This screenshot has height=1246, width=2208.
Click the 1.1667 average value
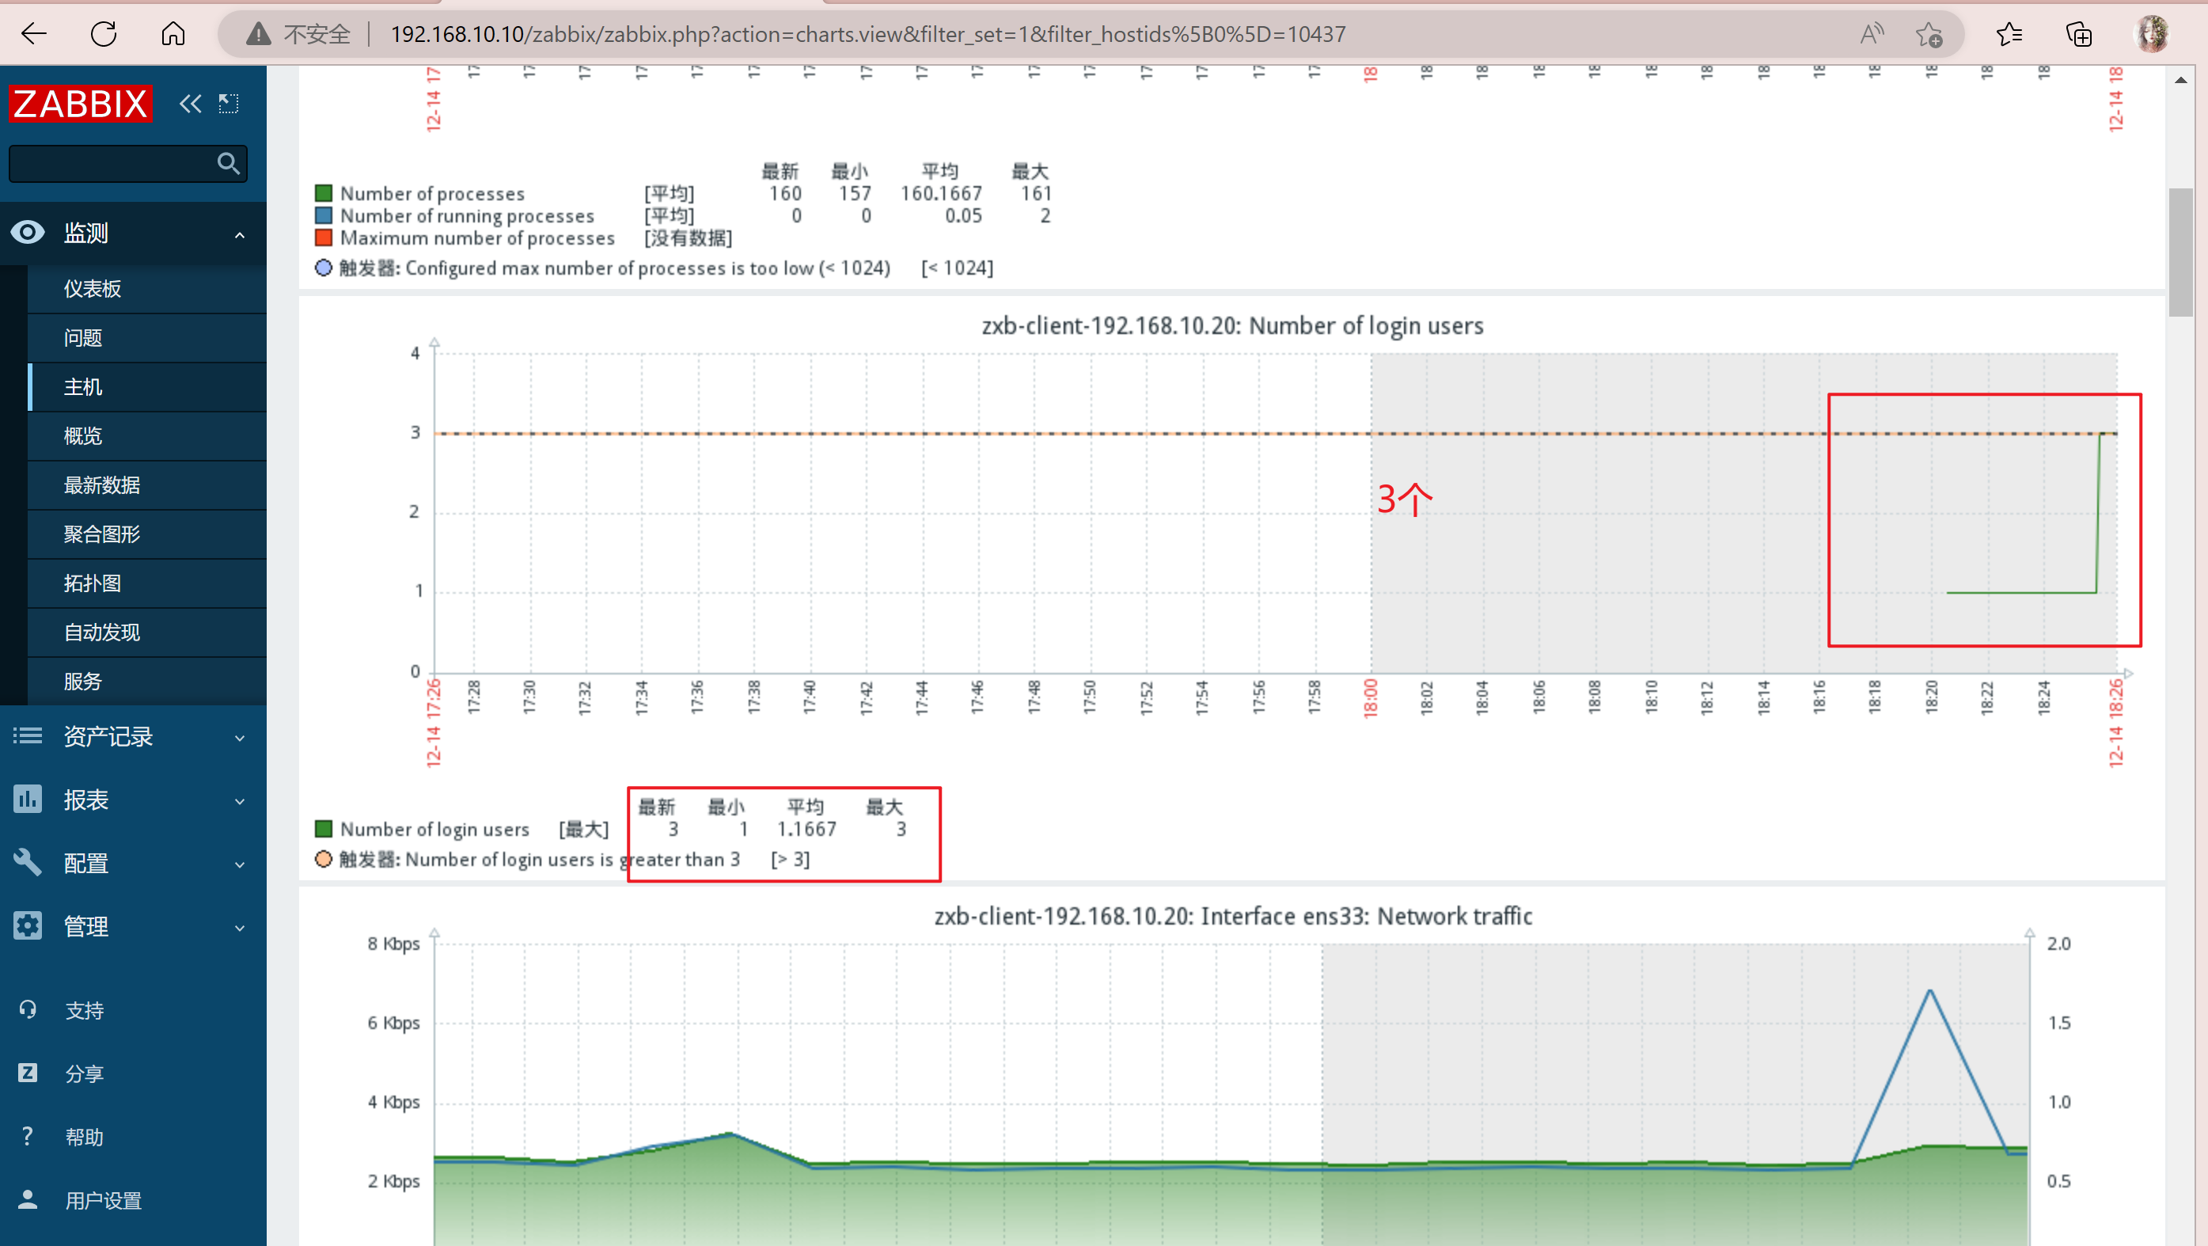(806, 830)
